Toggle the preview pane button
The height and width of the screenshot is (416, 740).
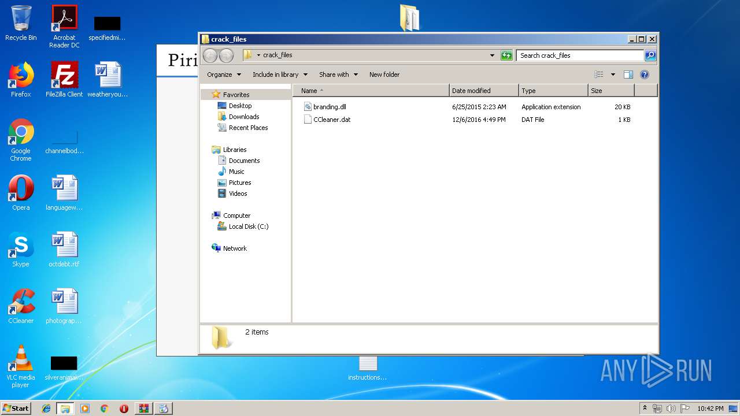pyautogui.click(x=628, y=75)
